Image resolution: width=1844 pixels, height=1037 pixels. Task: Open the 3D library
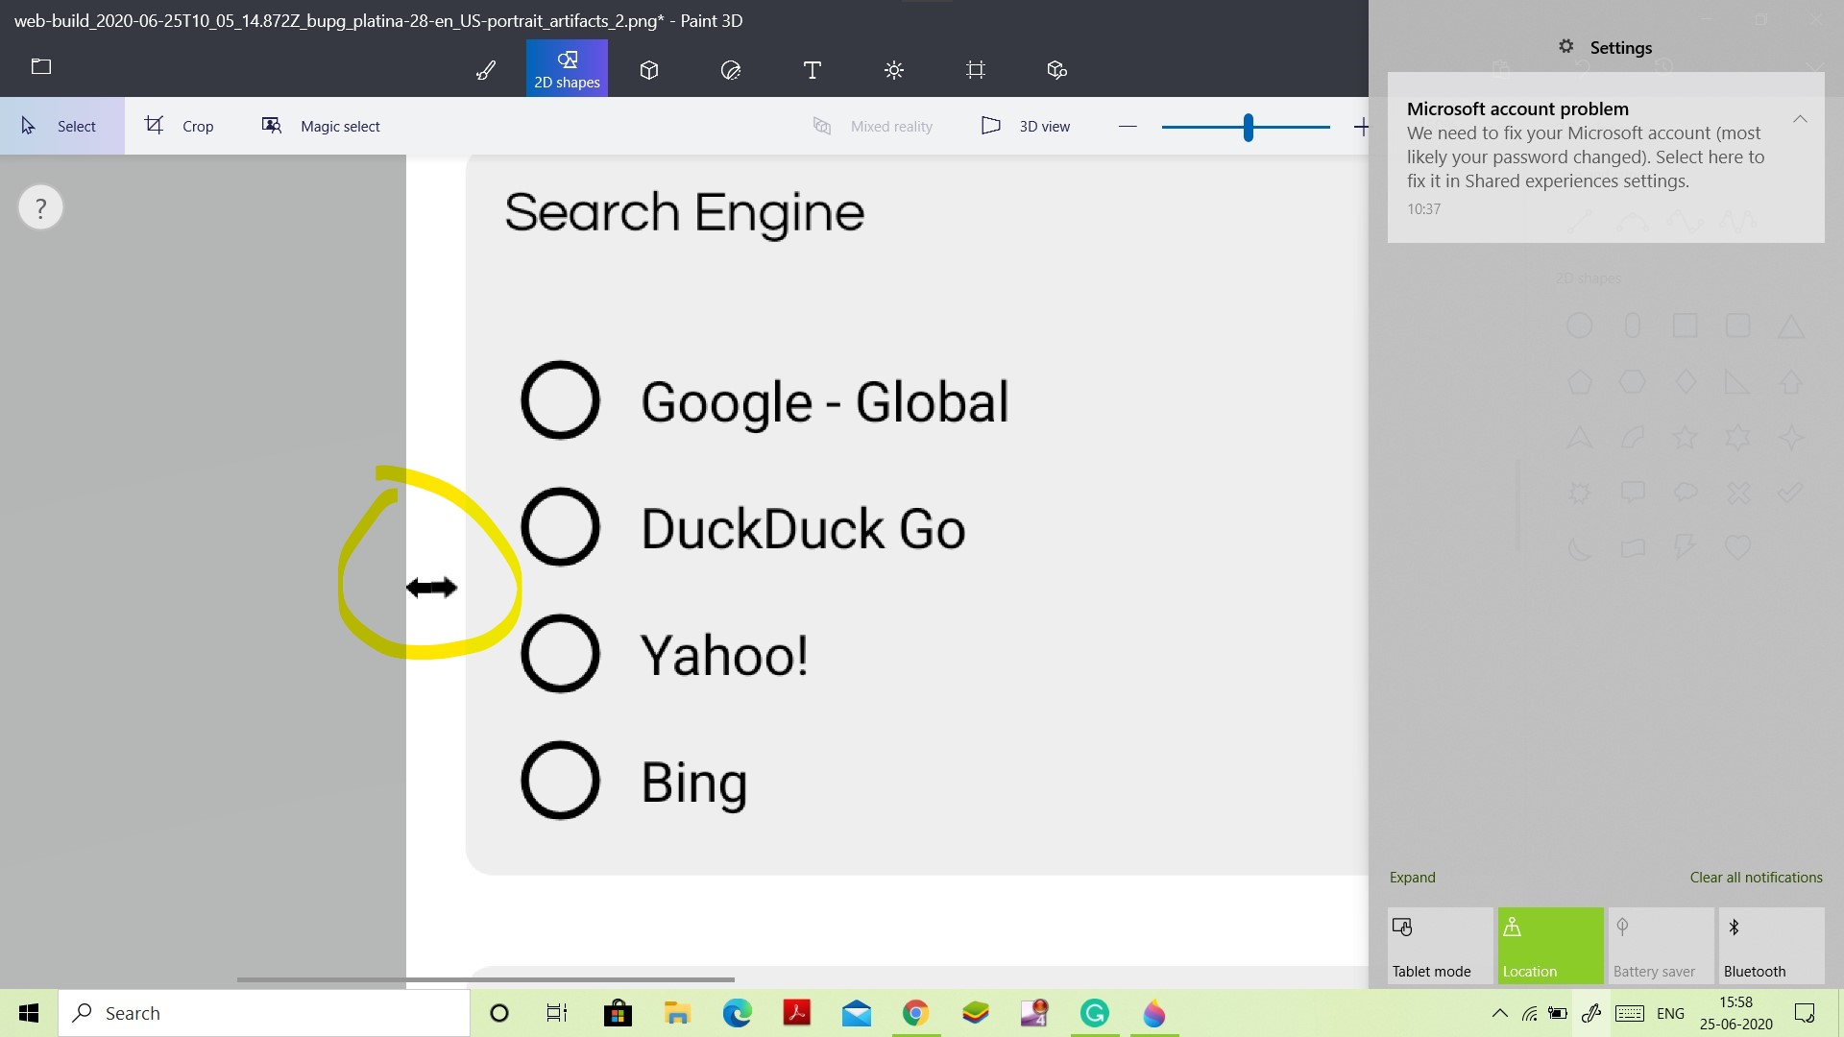(1056, 69)
